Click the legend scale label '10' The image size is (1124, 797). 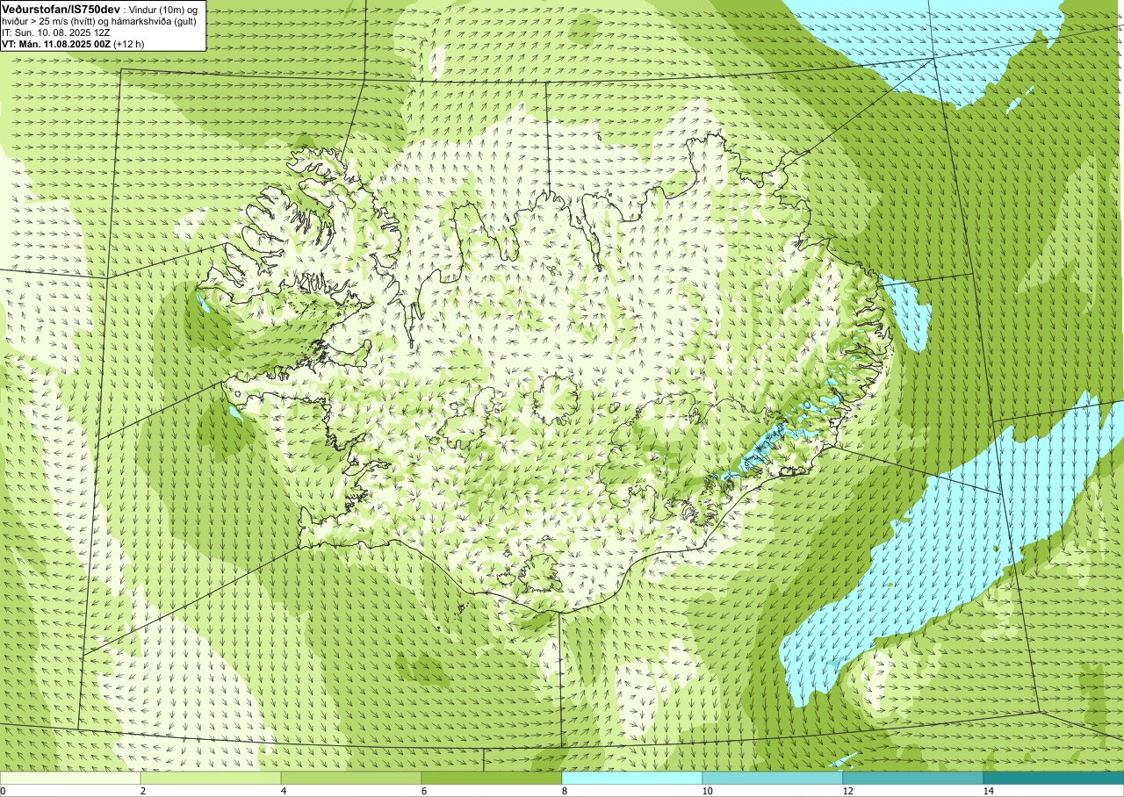(x=708, y=791)
